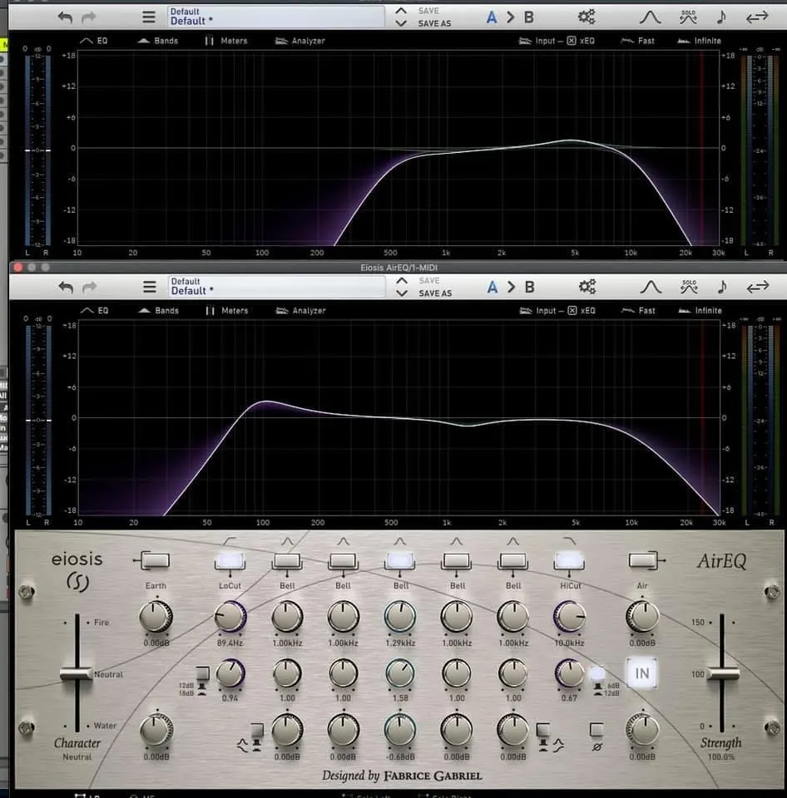Copy A to B with arrow in AirEQ/1-MIDI window
Viewport: 787px width, 798px height.
pos(511,287)
